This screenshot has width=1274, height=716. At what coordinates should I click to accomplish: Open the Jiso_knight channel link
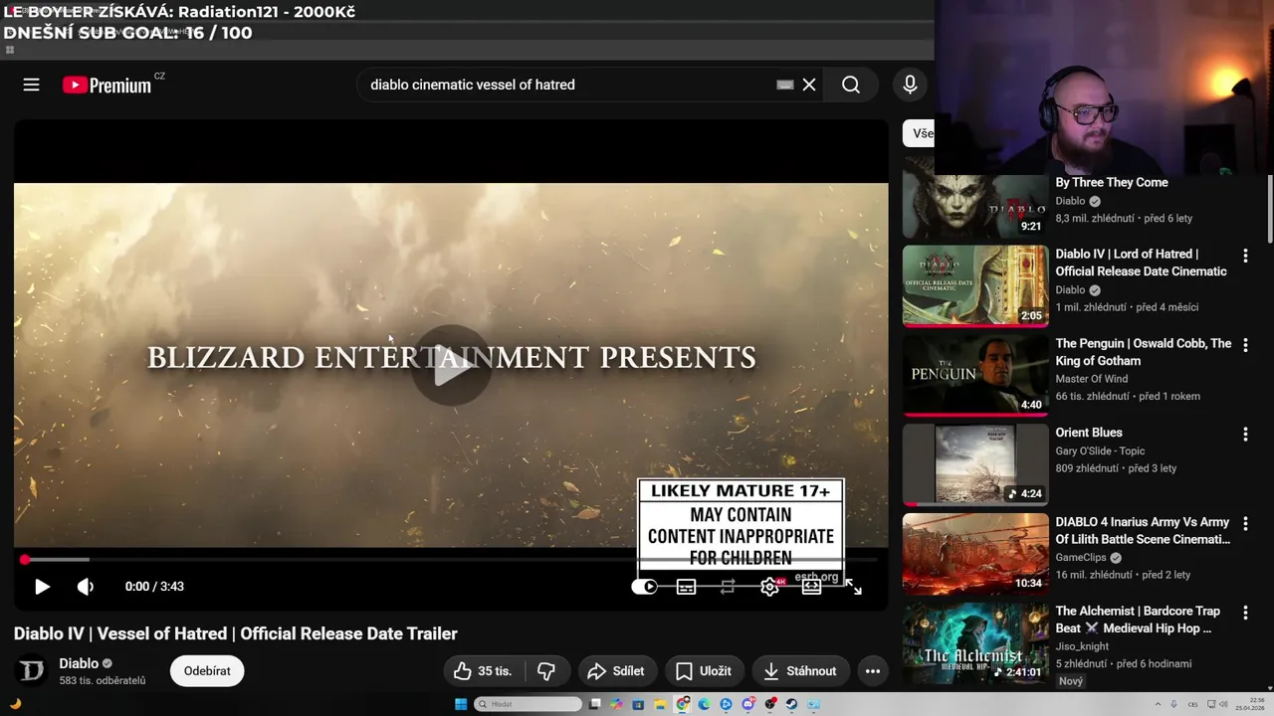coord(1082,646)
